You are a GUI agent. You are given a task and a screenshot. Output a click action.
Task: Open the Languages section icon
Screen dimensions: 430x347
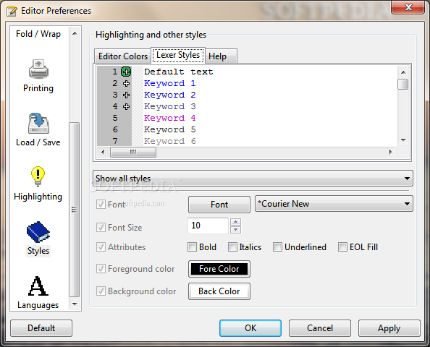[x=38, y=286]
